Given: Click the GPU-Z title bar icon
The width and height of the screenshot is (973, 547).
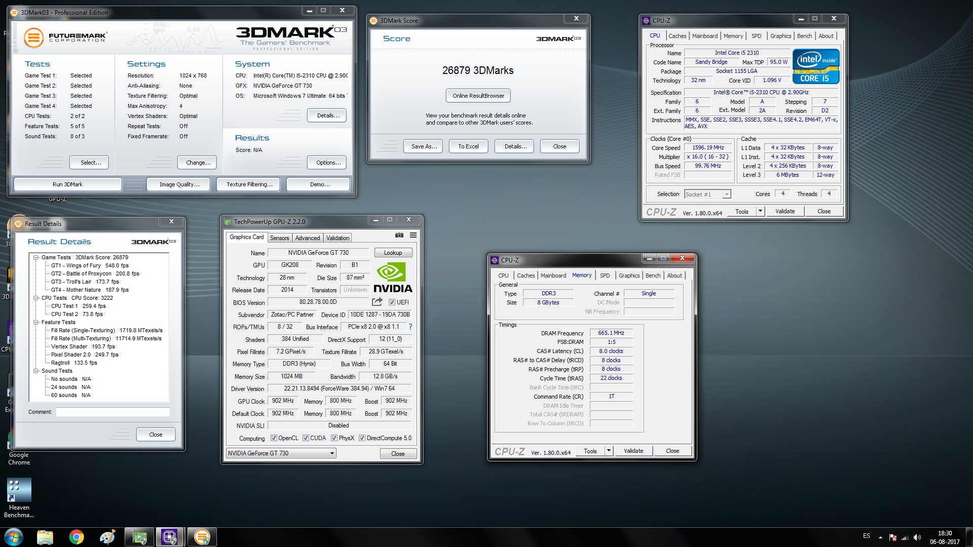Looking at the screenshot, I should (228, 222).
